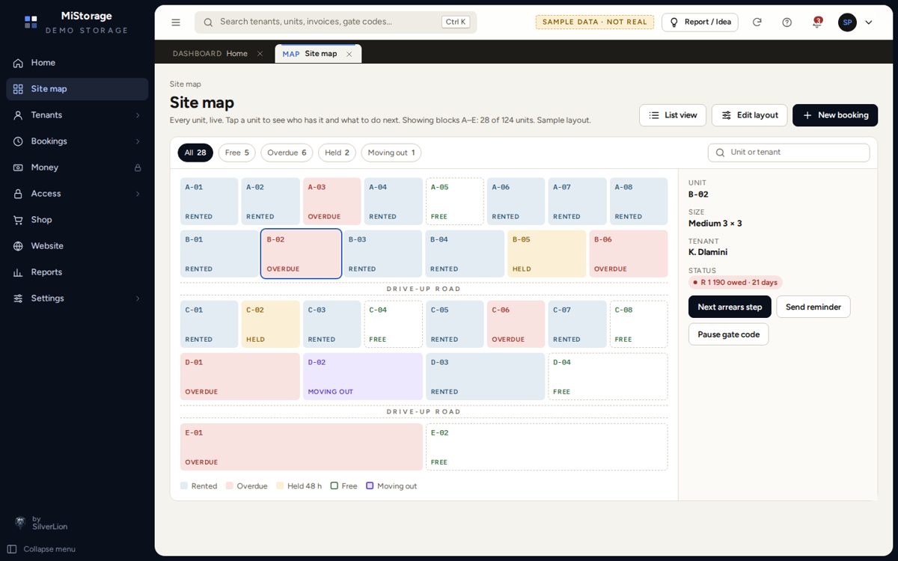Click the refresh icon in top bar
This screenshot has width=898, height=561.
(x=757, y=22)
